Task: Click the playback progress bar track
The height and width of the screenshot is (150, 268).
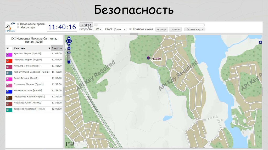Action: [150, 25]
